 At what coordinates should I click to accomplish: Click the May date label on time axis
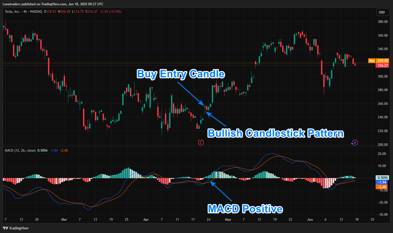[x=228, y=220]
